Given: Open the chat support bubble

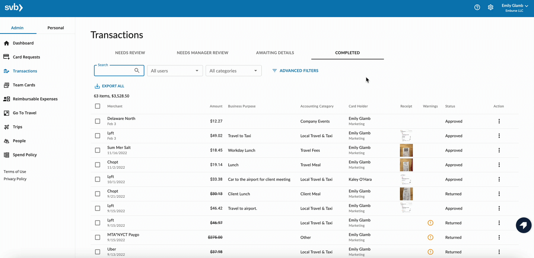Looking at the screenshot, I should click(523, 225).
